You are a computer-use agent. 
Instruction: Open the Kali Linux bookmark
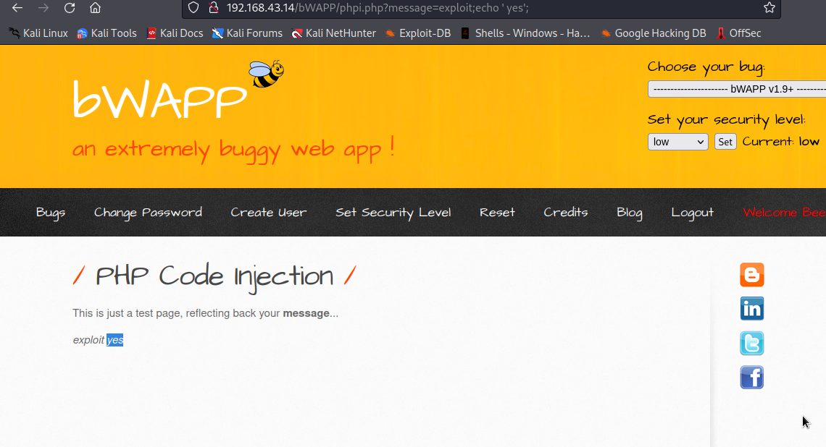pyautogui.click(x=38, y=33)
